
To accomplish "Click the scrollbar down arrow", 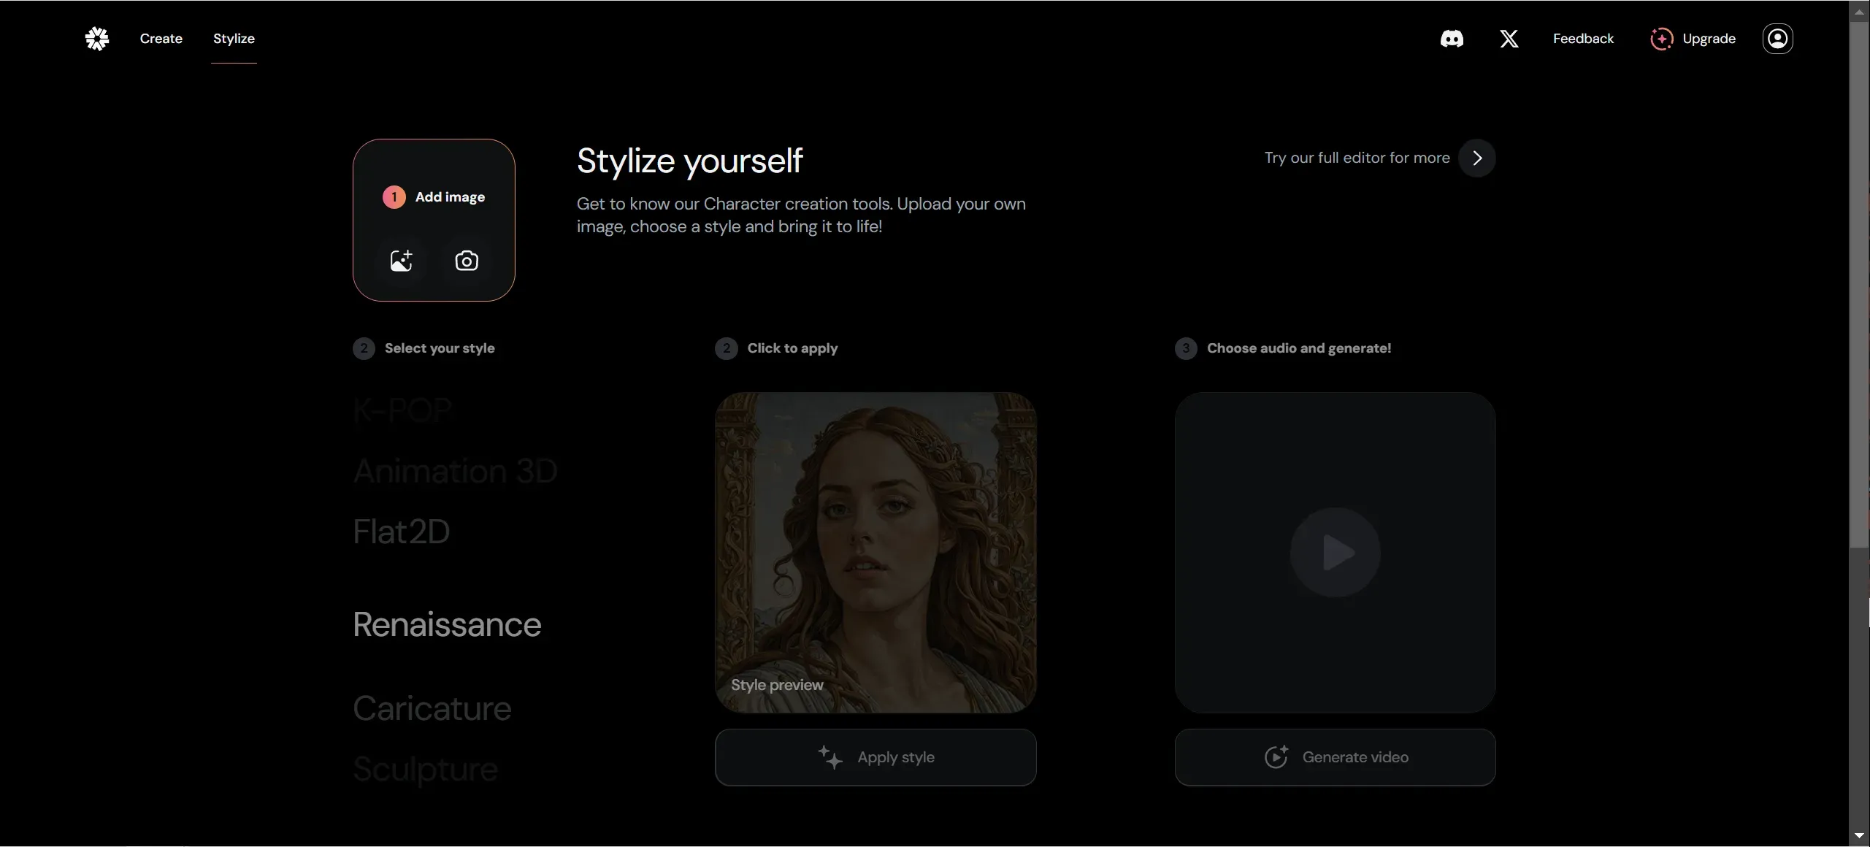I will pyautogui.click(x=1858, y=836).
